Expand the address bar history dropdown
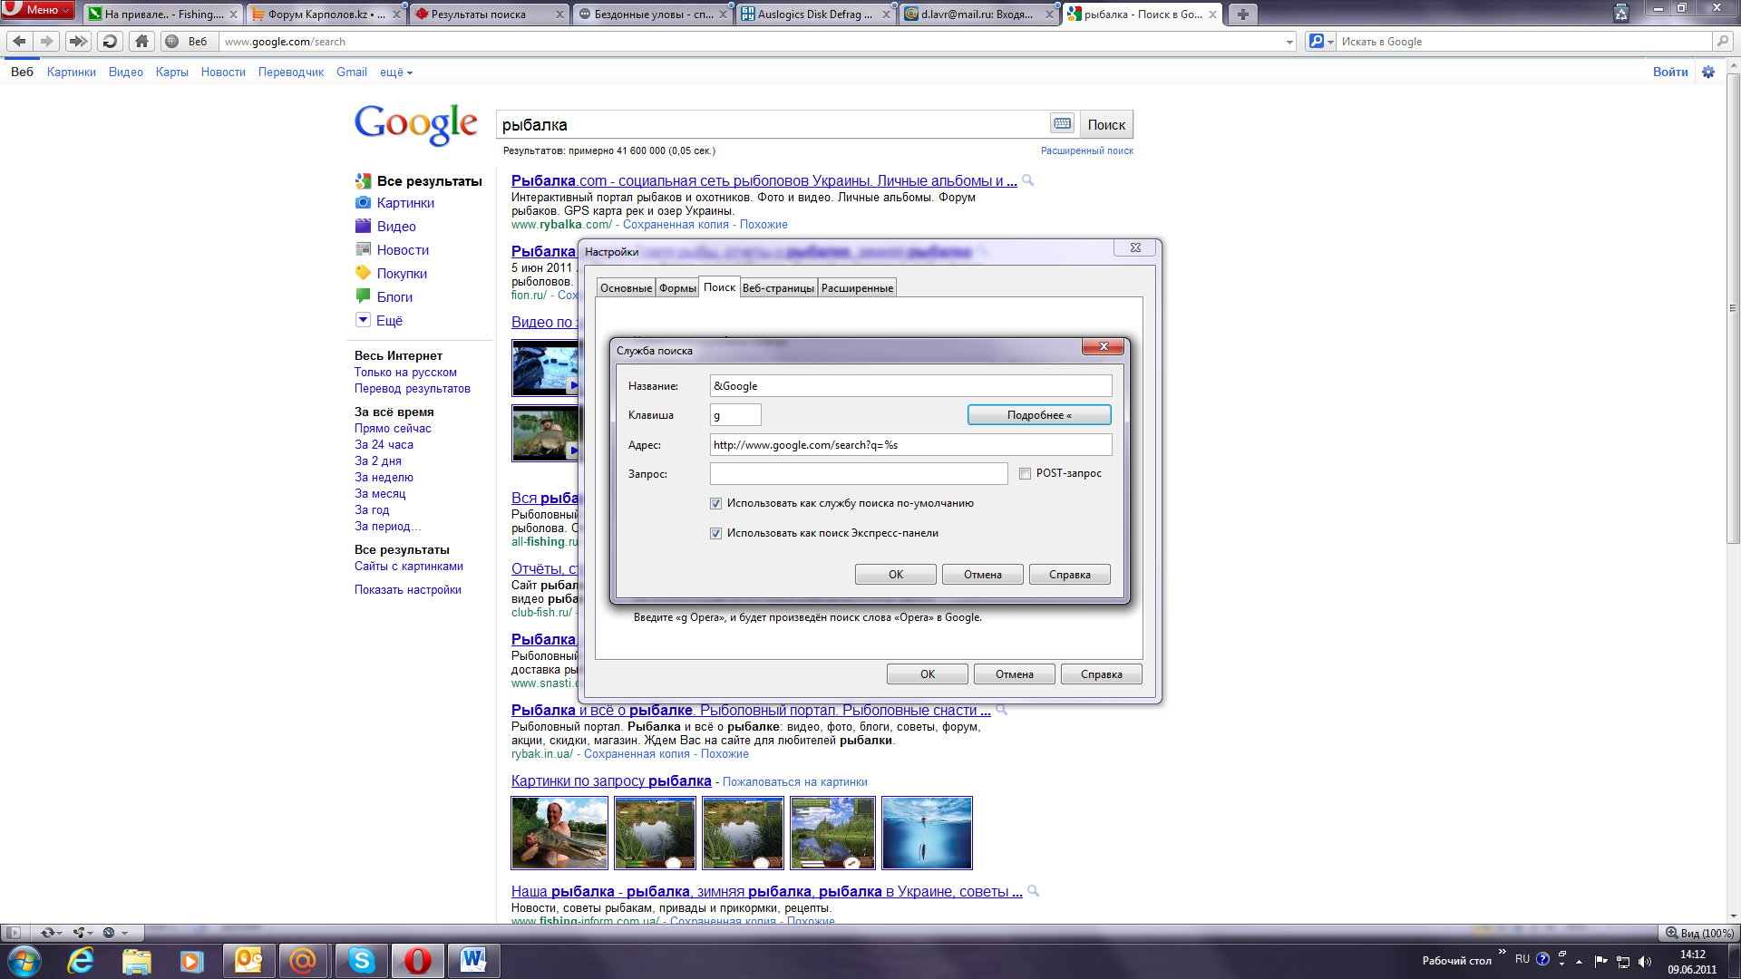Image resolution: width=1741 pixels, height=979 pixels. pos(1289,42)
